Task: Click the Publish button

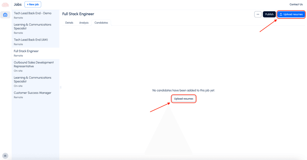Action: [269, 14]
